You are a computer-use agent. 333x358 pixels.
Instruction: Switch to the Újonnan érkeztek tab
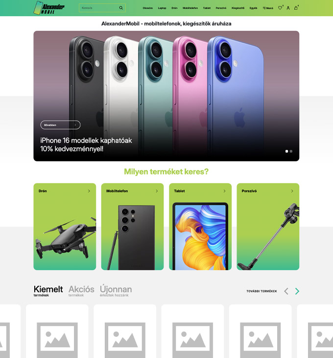(116, 290)
